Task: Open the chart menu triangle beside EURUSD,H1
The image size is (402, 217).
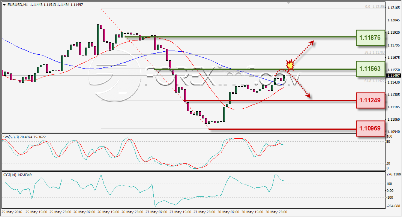Action: [x=4, y=5]
